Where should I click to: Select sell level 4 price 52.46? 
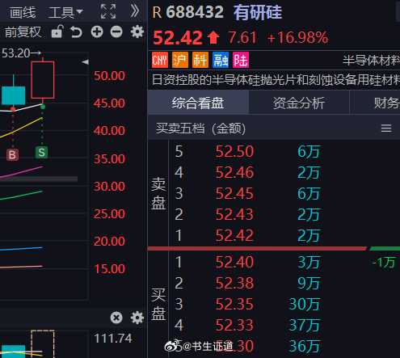[234, 172]
